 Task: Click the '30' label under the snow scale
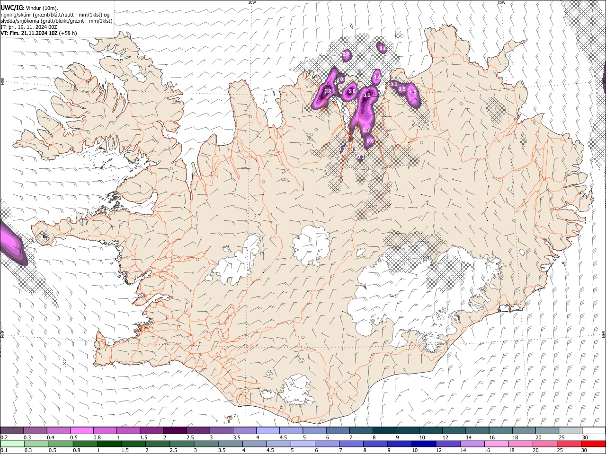(x=584, y=437)
